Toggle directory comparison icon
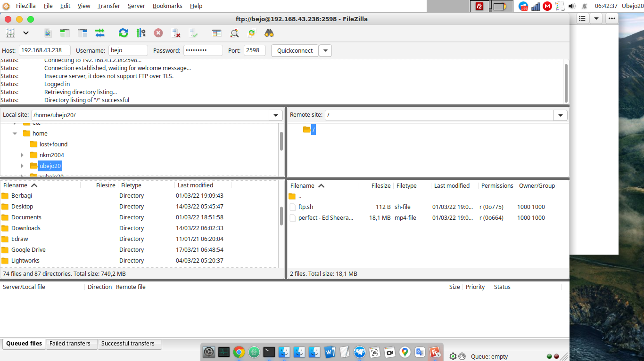644x361 pixels. (234, 33)
